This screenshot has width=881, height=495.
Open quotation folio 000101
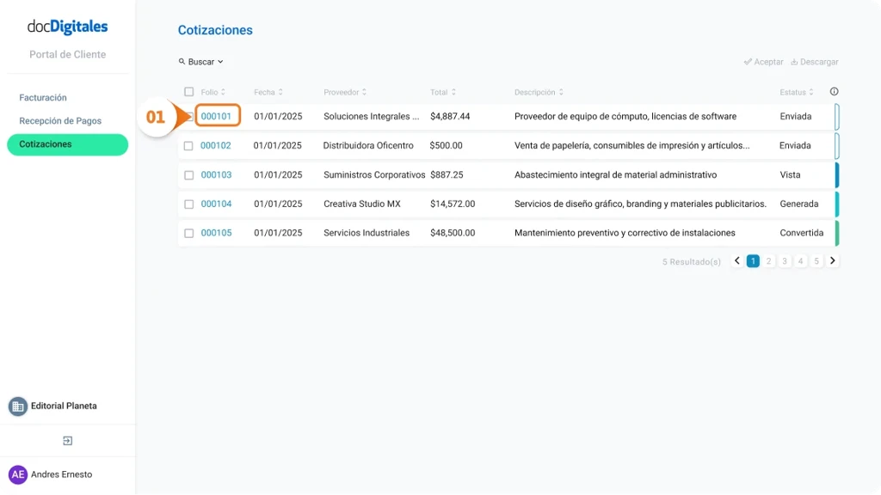click(x=216, y=116)
